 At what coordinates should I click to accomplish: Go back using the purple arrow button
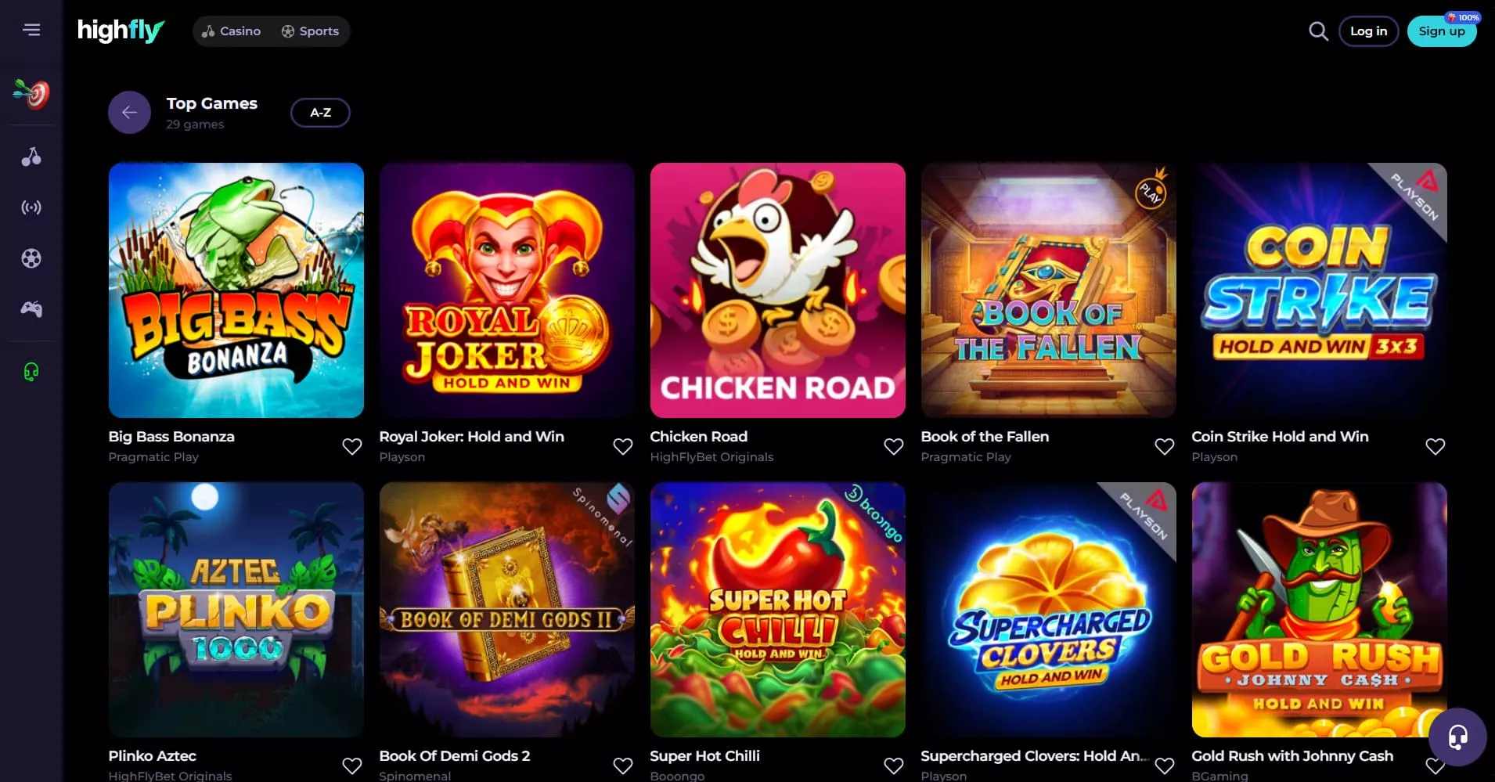(x=129, y=113)
